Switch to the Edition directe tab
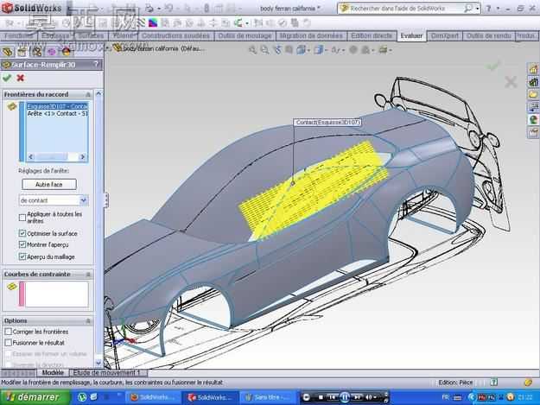 click(372, 35)
